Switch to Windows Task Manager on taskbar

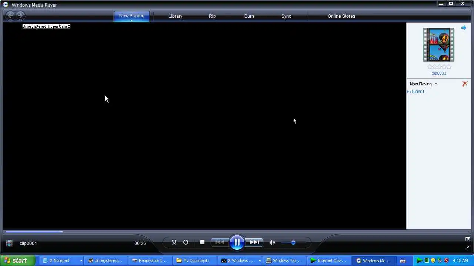(x=284, y=260)
